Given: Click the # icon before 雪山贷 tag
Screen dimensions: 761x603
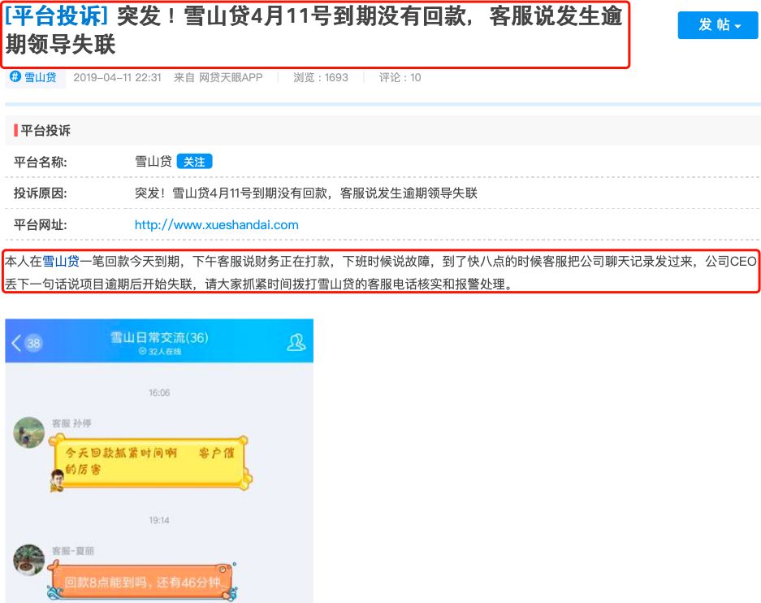Looking at the screenshot, I should [15, 76].
